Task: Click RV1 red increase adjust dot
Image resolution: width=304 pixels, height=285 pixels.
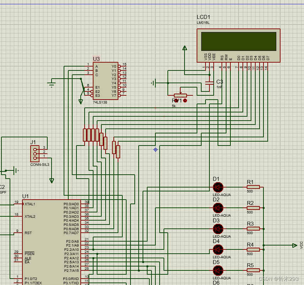Action: point(185,100)
